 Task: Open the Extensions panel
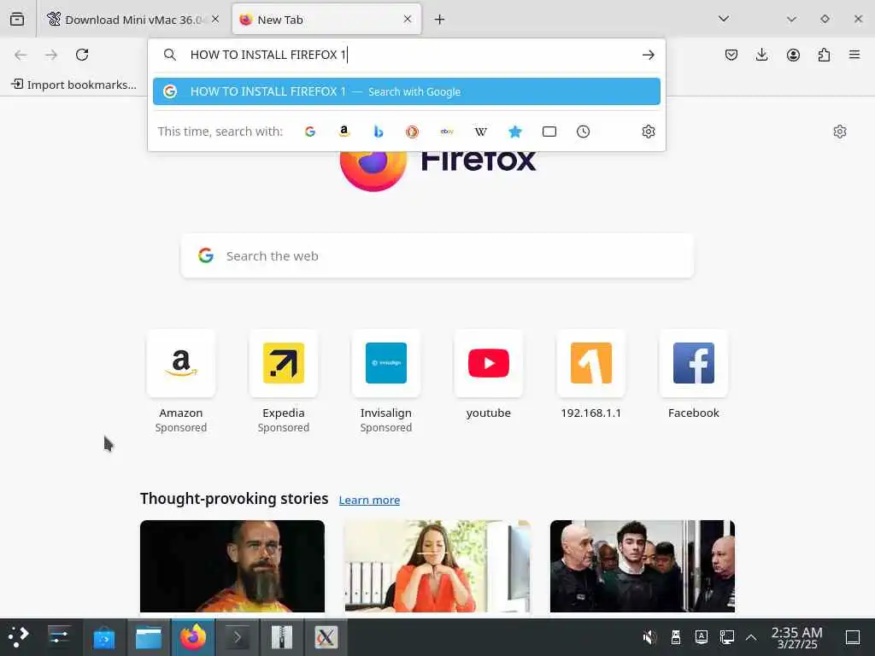[824, 55]
